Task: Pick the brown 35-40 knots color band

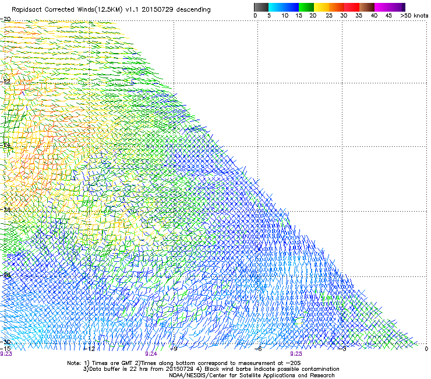Action: tap(367, 7)
